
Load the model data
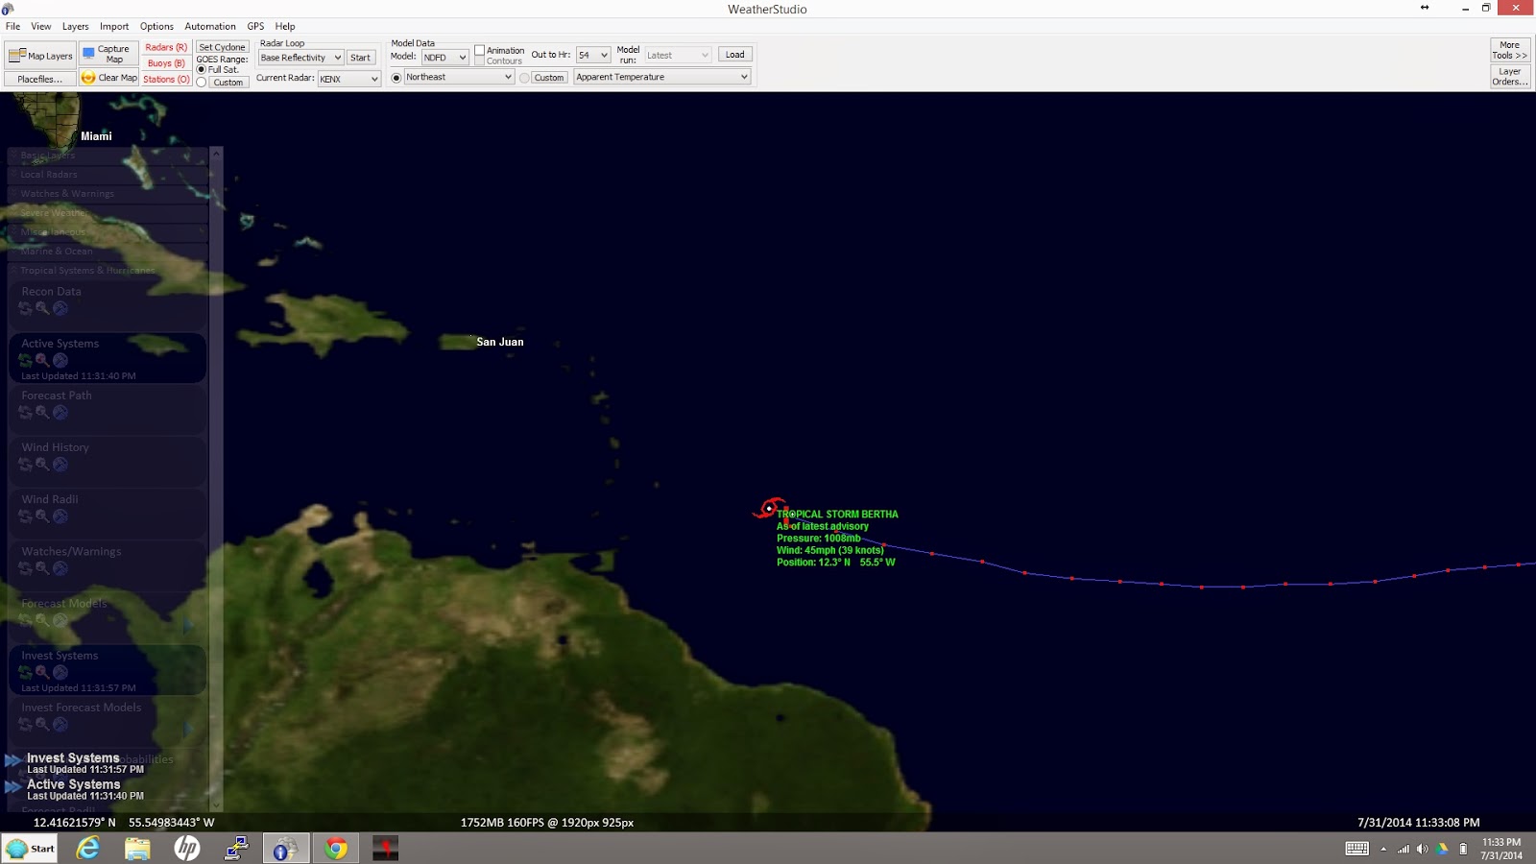click(735, 55)
